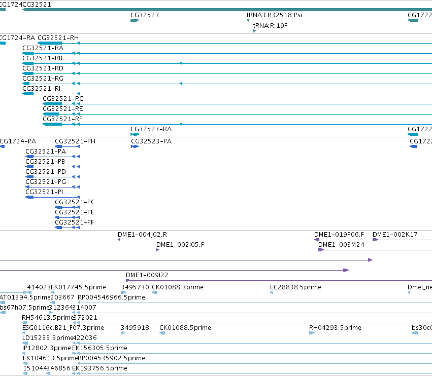Select transcript label CG32521-RG
The height and width of the screenshot is (376, 432).
coord(43,79)
